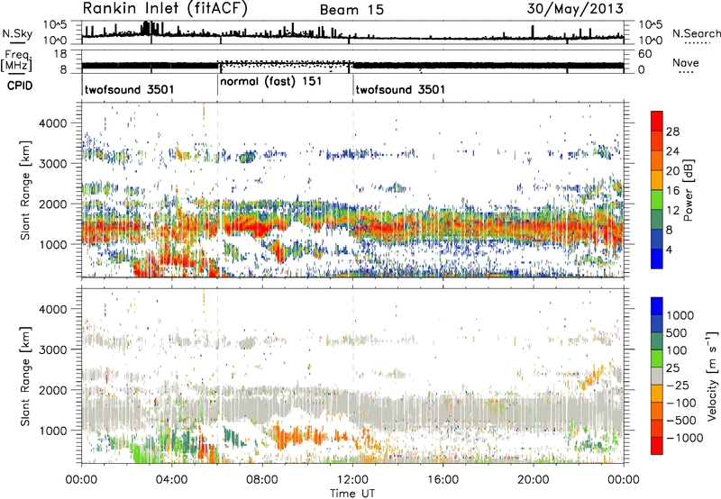Screen dimensions: 721x499
Task: Click the "-1000" velocity colorbar label
Action: pos(684,438)
